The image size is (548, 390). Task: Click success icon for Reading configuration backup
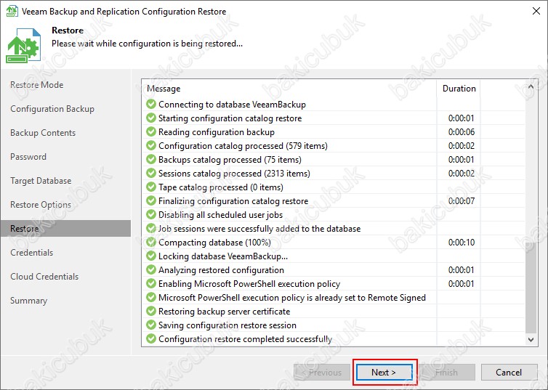(151, 131)
